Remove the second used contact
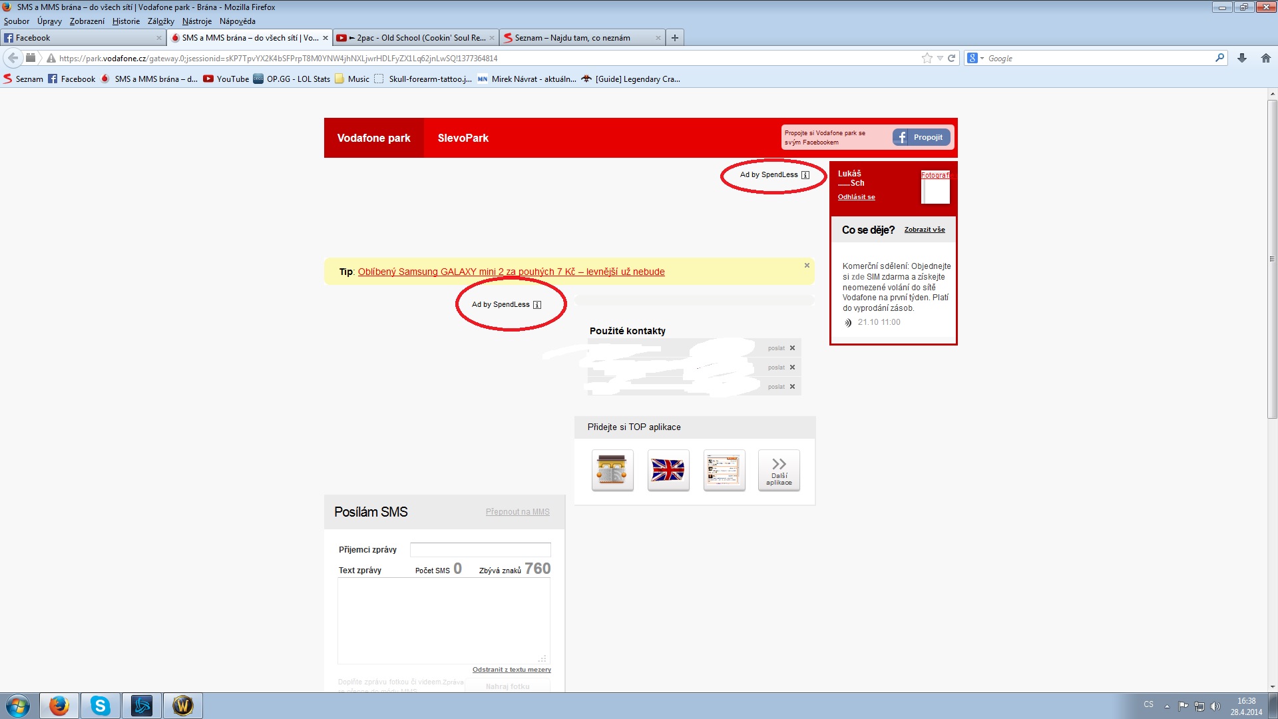 tap(792, 367)
